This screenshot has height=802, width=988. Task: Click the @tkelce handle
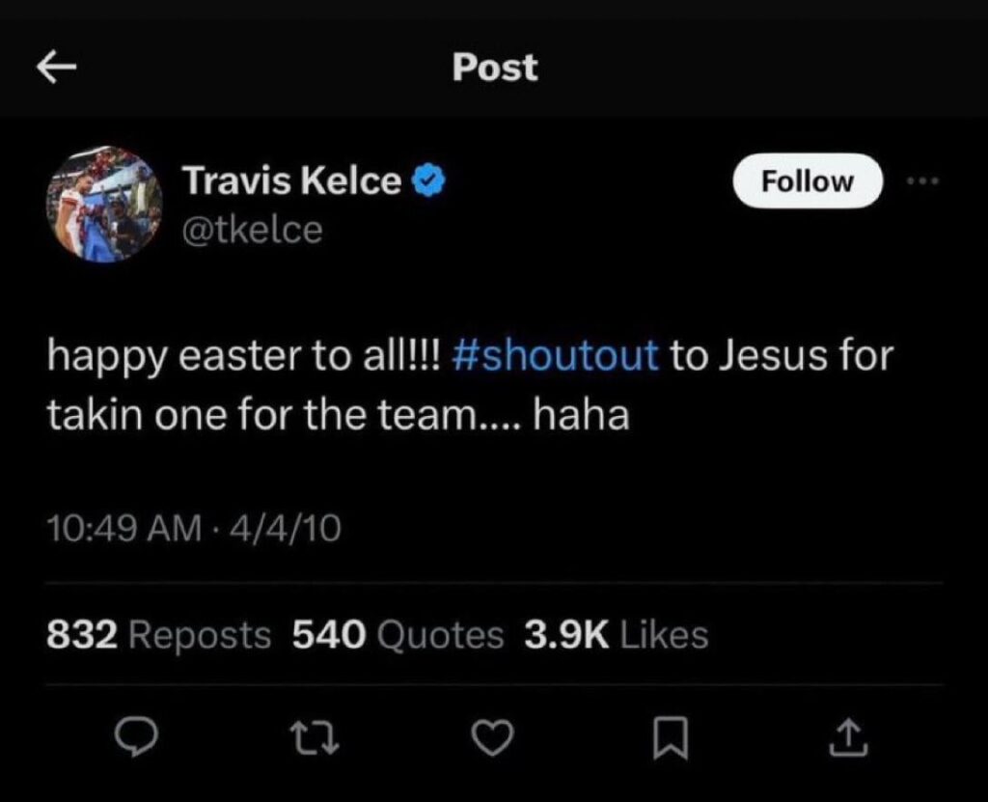click(x=254, y=230)
